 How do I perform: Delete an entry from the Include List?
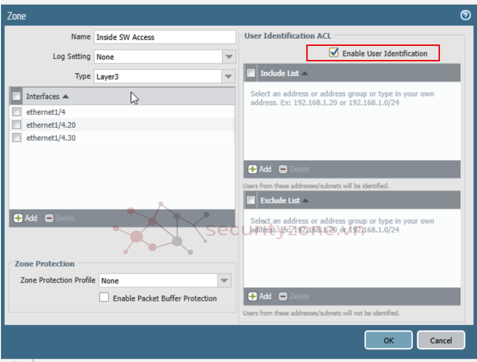coord(294,169)
